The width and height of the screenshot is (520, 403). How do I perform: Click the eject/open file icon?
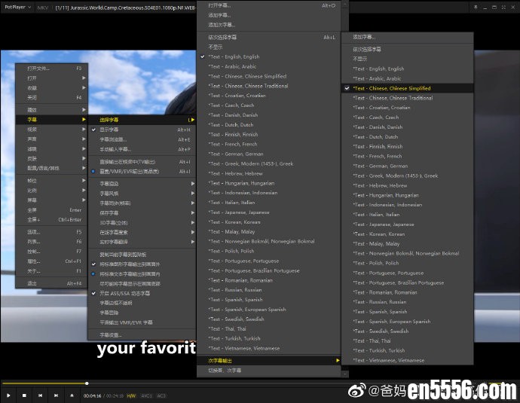(x=72, y=395)
